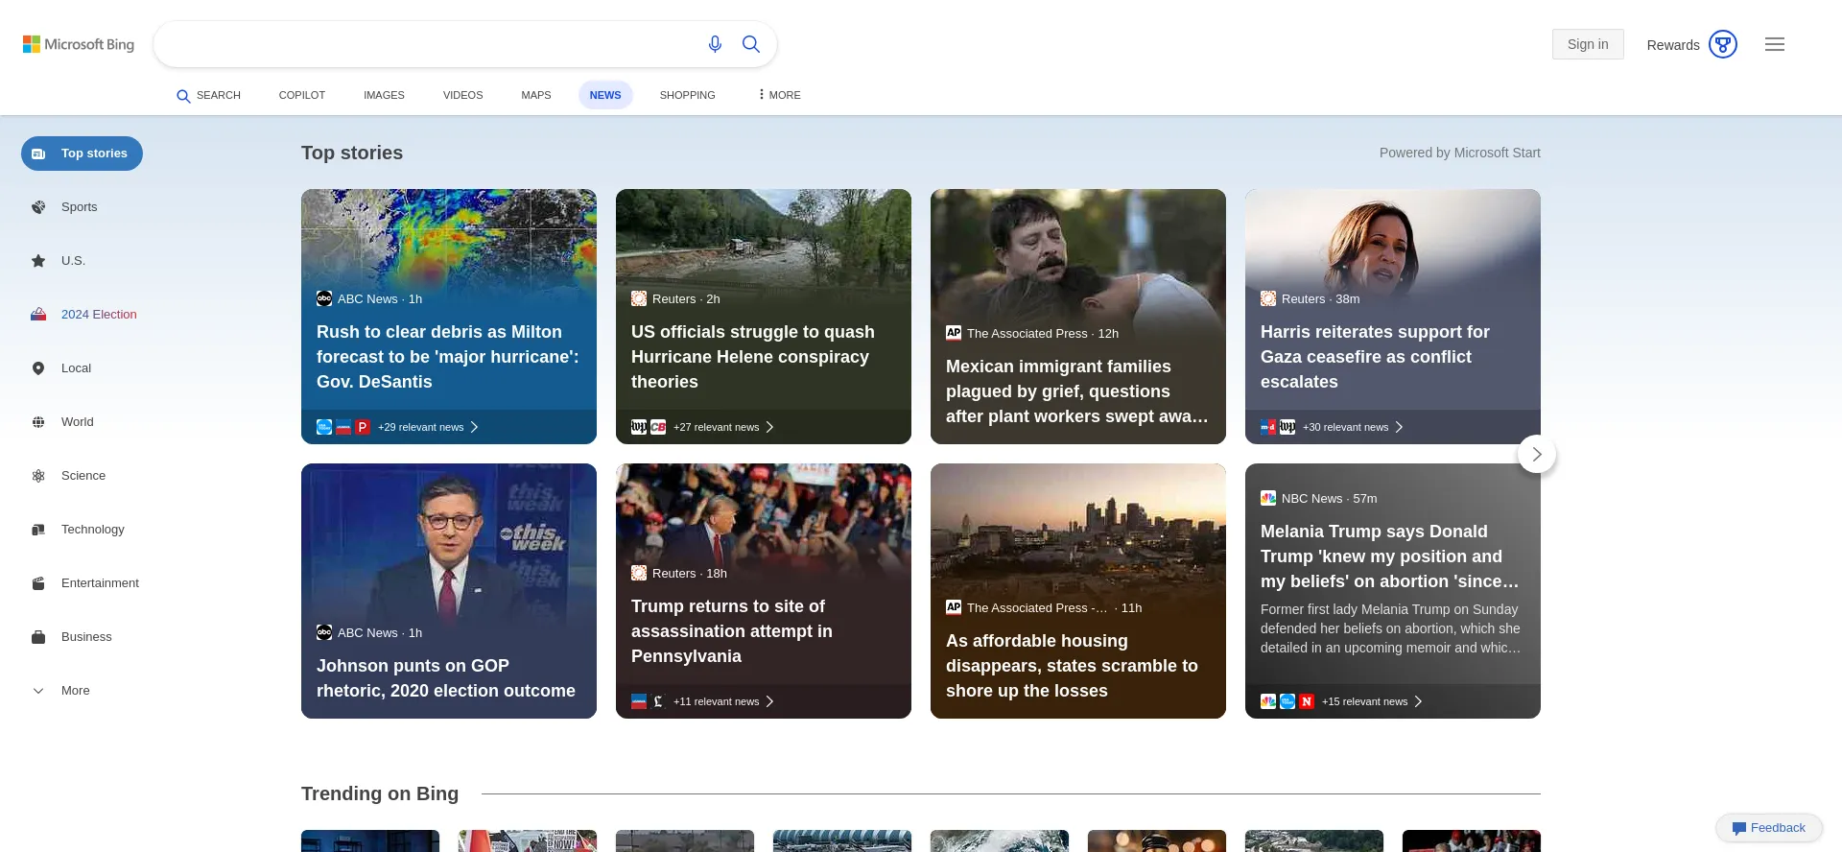Screen dimensions: 1842x852
Task: Click Reuters logo on Harris story
Action: pyautogui.click(x=1268, y=298)
